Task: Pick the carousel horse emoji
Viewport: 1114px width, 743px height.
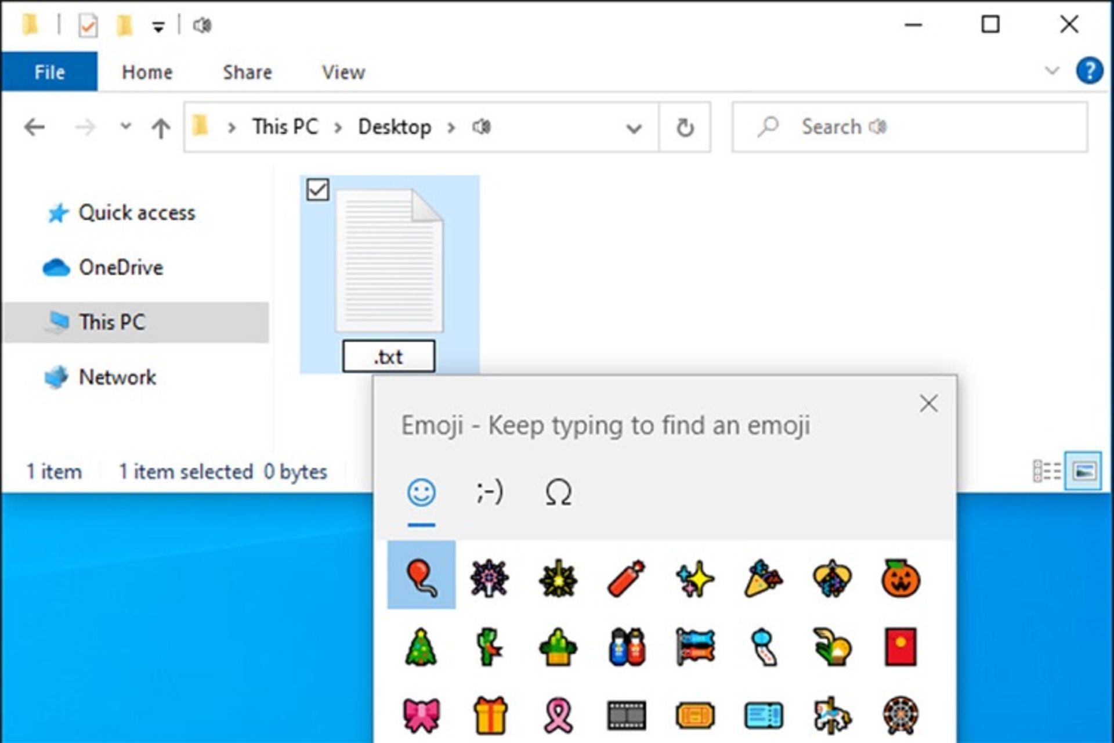Action: click(832, 715)
